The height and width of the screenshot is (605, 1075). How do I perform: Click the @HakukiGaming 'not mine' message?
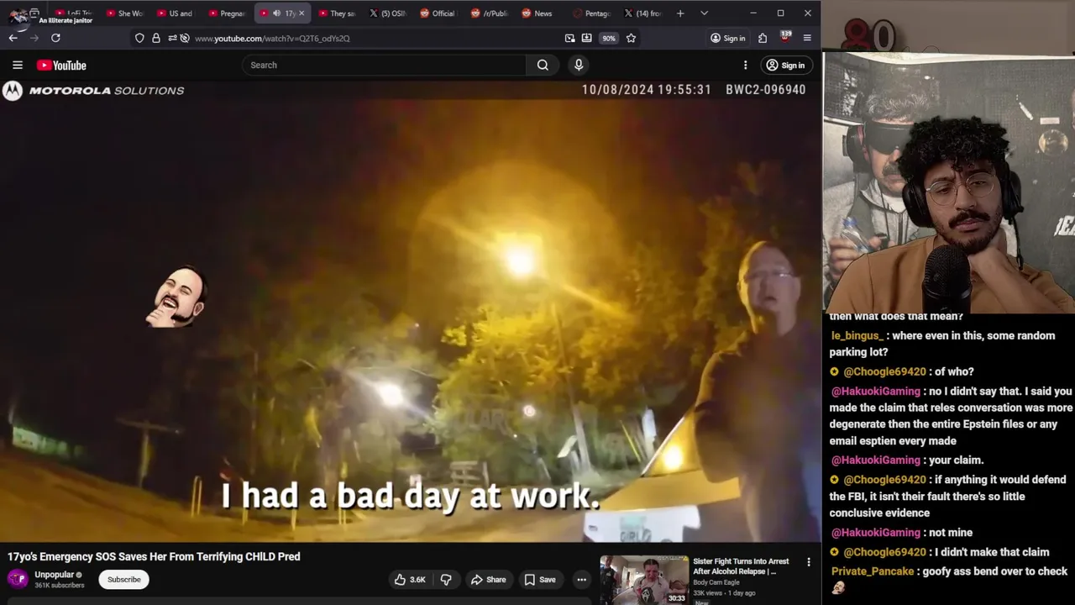pyautogui.click(x=901, y=533)
